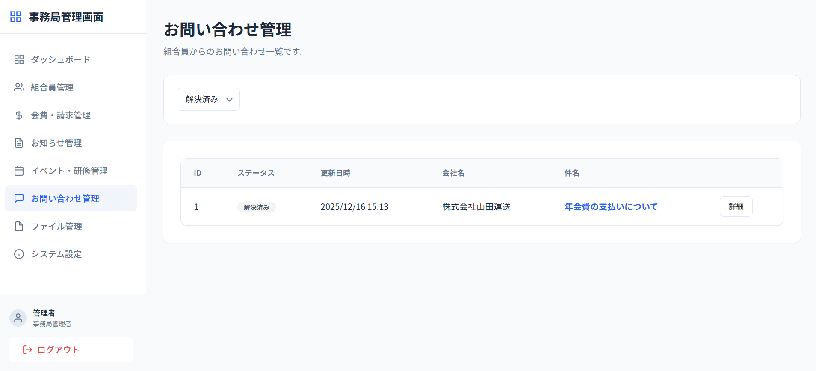Click the info circle icon for システム設定

click(19, 254)
